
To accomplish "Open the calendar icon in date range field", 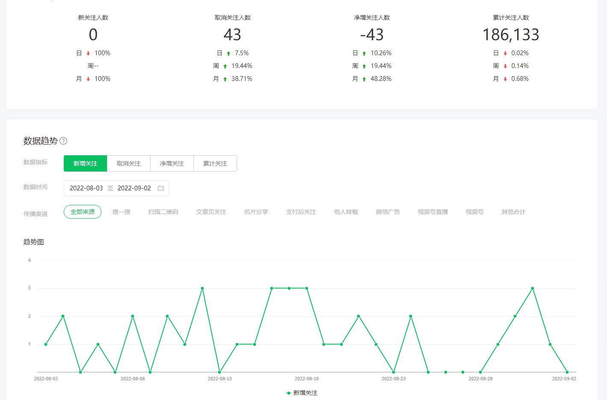I will pos(161,188).
